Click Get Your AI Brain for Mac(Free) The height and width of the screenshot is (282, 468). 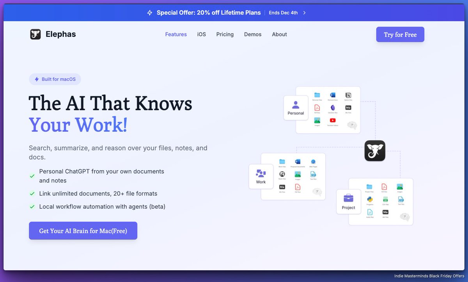[x=83, y=231]
